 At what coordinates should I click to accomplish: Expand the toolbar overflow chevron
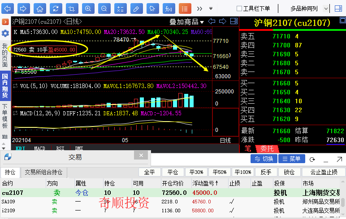click(199, 8)
